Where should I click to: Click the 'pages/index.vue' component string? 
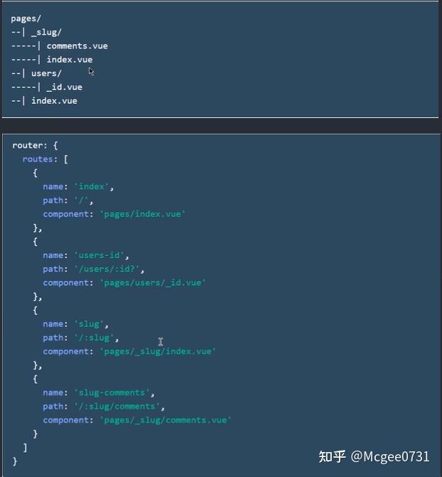point(143,214)
